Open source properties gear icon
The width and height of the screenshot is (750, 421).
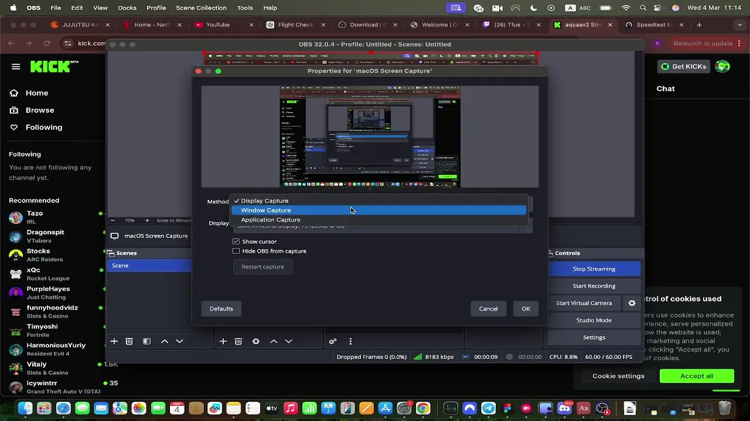[x=256, y=341]
